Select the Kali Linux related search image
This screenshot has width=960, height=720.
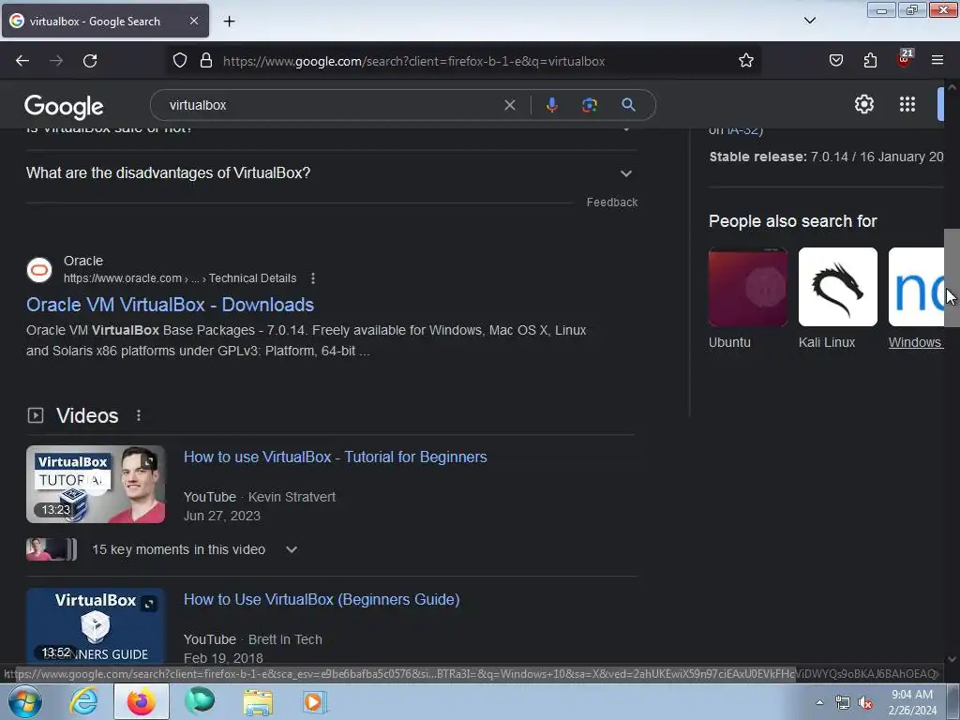click(838, 287)
